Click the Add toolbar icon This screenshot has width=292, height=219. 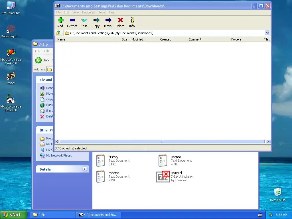[60, 20]
